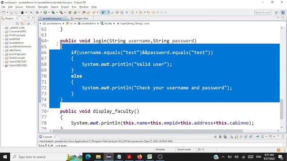This screenshot has height=161, width=287.
Task: Navigate Back with yellow arrow icon
Action: coord(153,13)
